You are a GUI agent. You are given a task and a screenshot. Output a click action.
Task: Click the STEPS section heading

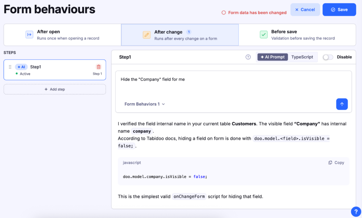(10, 53)
